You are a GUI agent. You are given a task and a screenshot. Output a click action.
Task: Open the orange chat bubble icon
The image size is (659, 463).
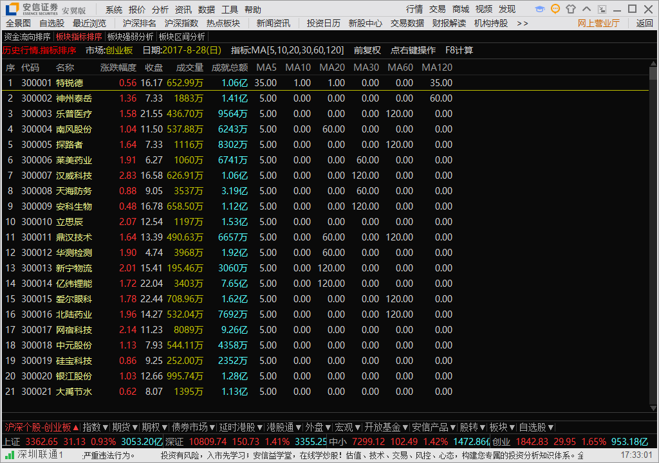coord(555,9)
